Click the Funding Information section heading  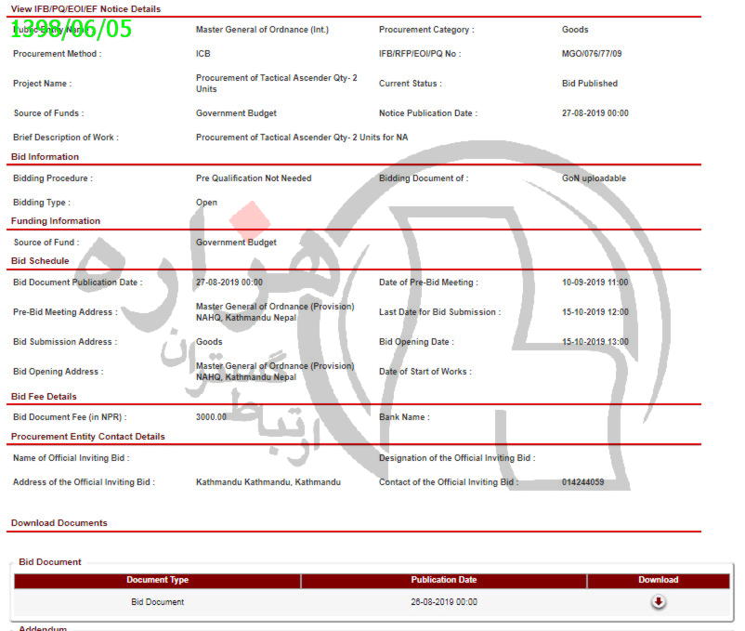pyautogui.click(x=55, y=221)
